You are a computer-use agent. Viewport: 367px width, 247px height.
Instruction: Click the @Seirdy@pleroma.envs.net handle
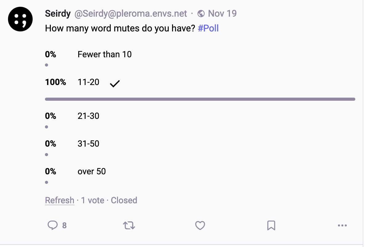tap(131, 14)
